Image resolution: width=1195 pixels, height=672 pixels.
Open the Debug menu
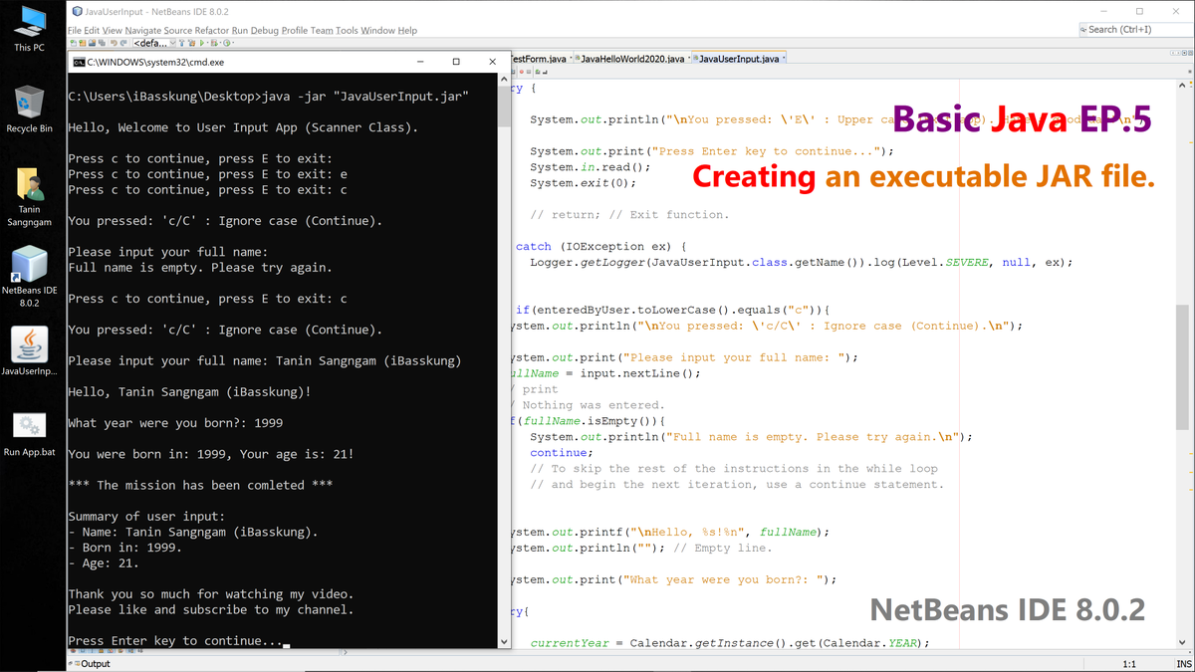tap(265, 31)
